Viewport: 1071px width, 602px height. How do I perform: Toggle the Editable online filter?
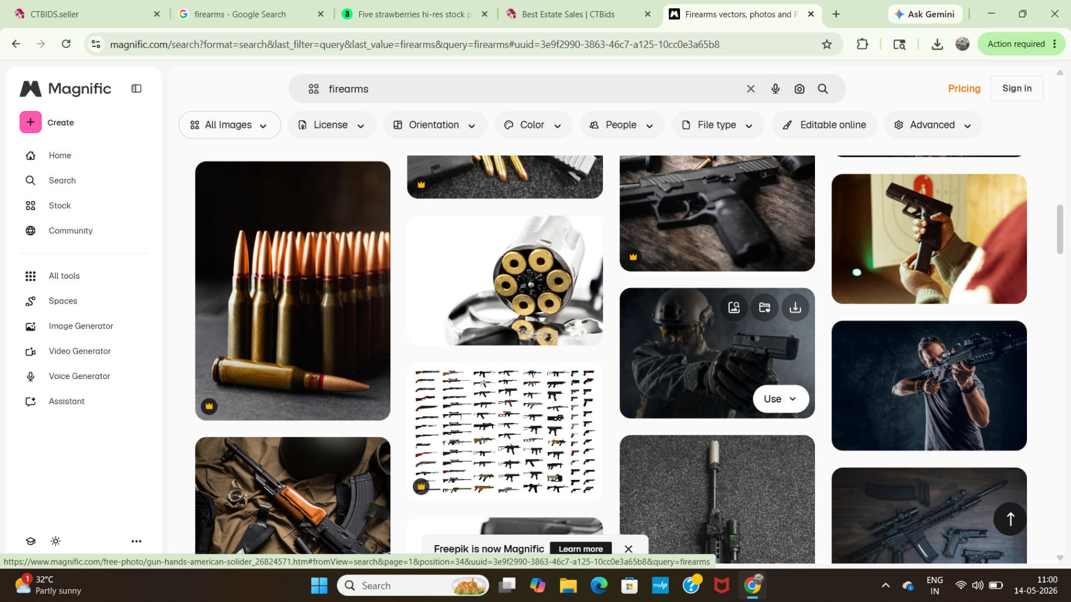pos(824,125)
